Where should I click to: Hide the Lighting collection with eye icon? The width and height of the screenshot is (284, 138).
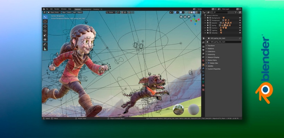(x=240, y=30)
